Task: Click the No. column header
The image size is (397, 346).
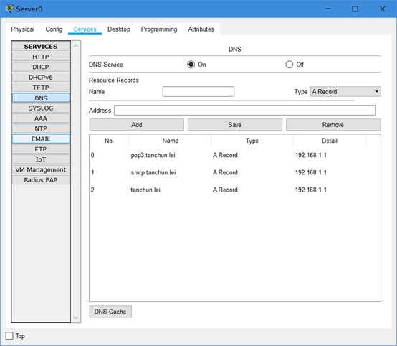Action: [x=109, y=141]
